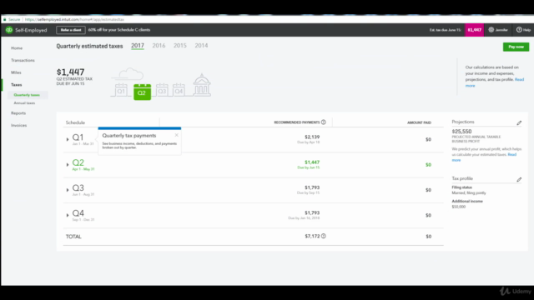Viewport: 534px width, 300px height.
Task: Click the pink $1,447 tax due badge
Action: (475, 30)
